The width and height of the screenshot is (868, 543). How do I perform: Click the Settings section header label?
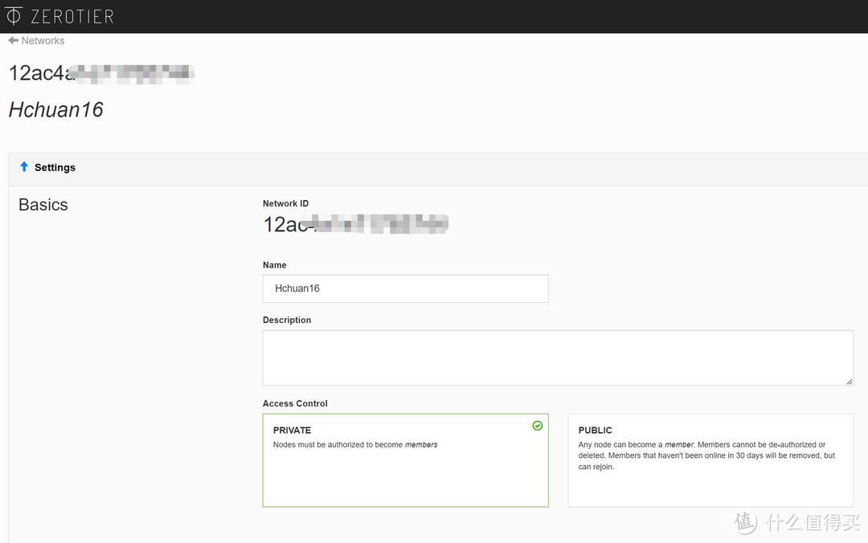pos(55,167)
